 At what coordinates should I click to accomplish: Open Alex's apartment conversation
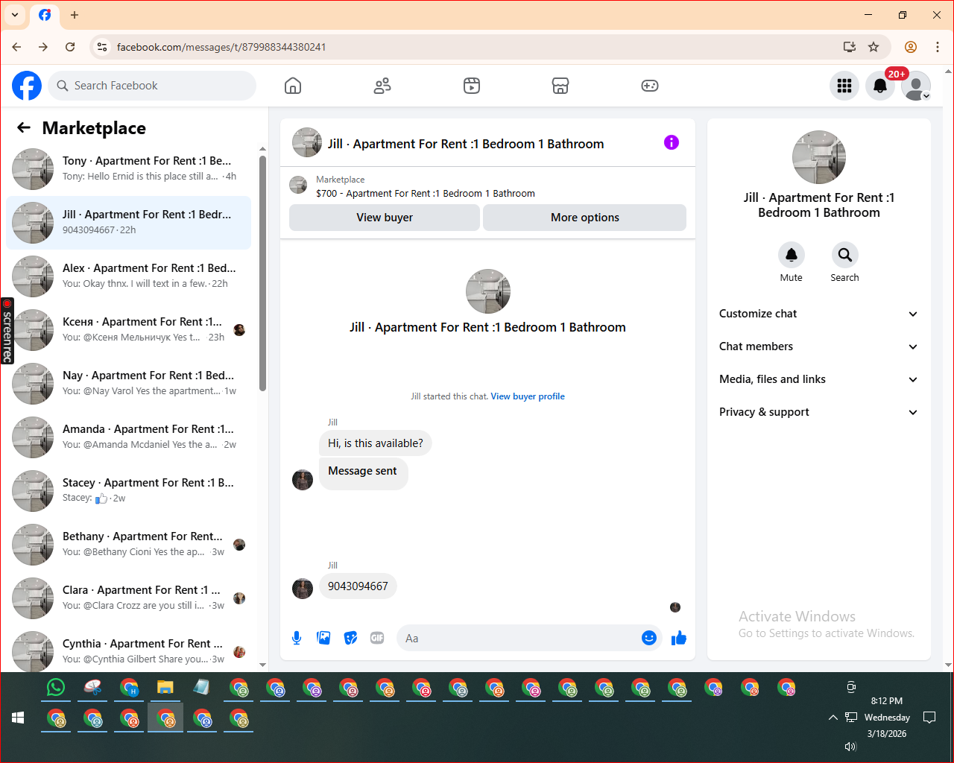(x=128, y=276)
